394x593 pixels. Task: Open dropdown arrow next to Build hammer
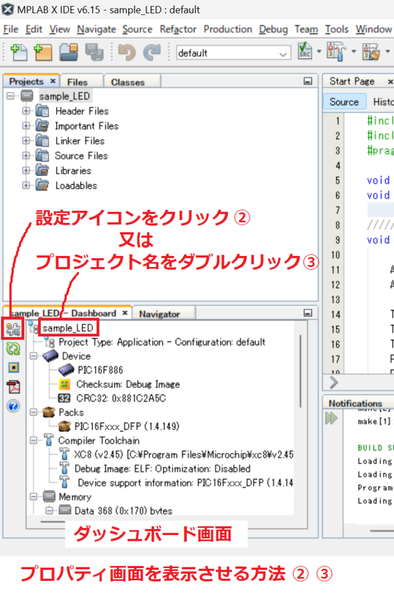[353, 52]
